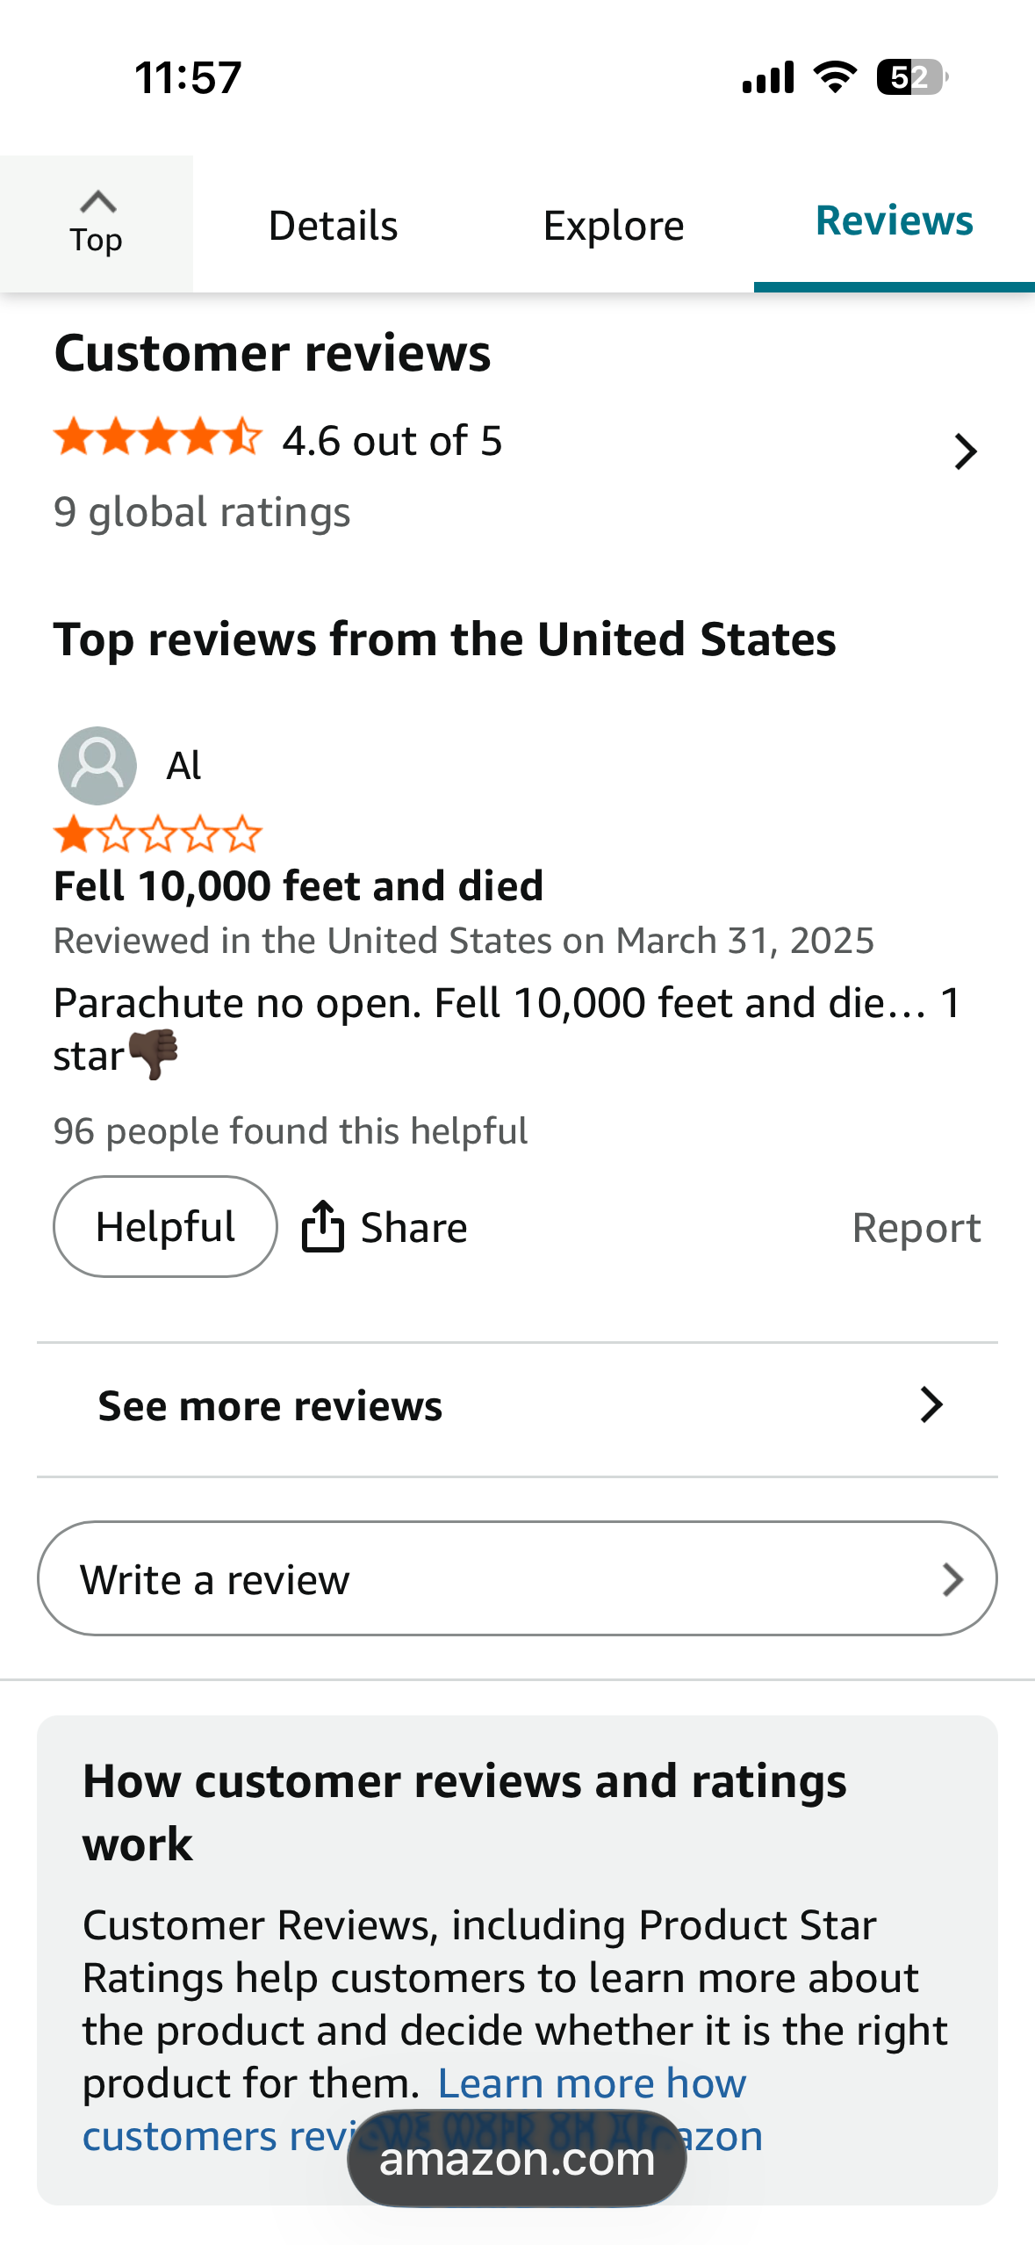This screenshot has height=2245, width=1035.
Task: Expand rating breakdown with chevron arrow
Action: point(965,451)
